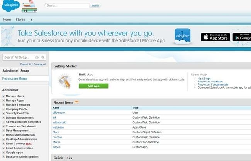Expand the Communication Templates arrow
Viewport: 251px width, 161px height.
point(3,122)
